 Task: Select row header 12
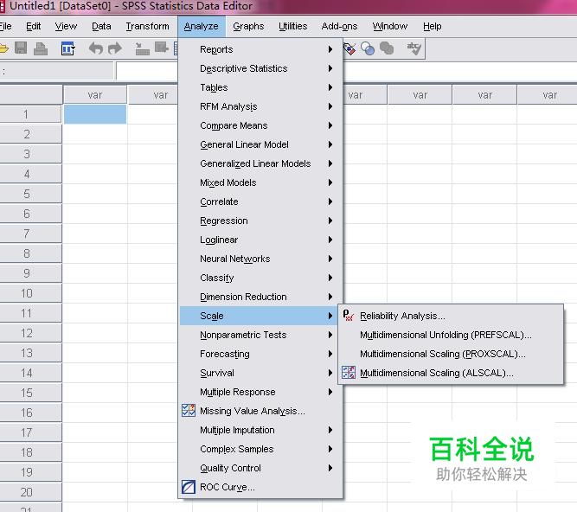30,333
